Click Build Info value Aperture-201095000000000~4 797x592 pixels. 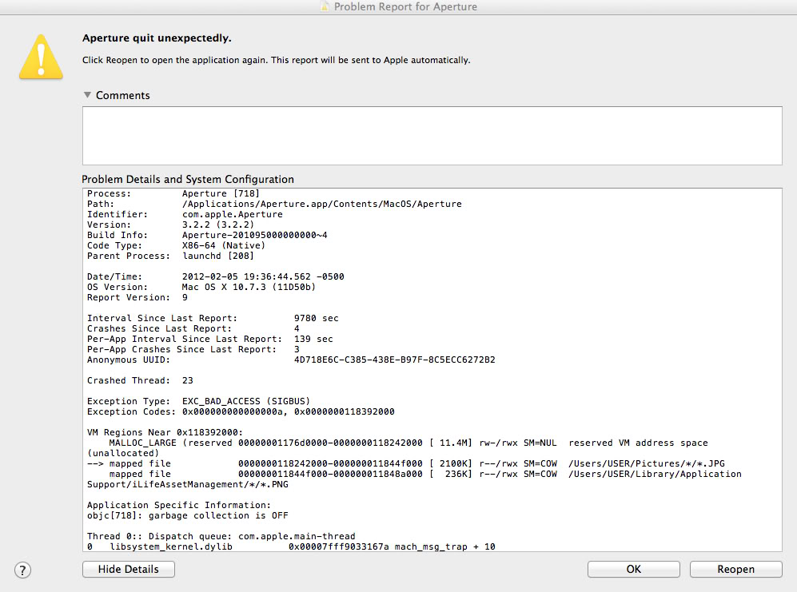[255, 235]
